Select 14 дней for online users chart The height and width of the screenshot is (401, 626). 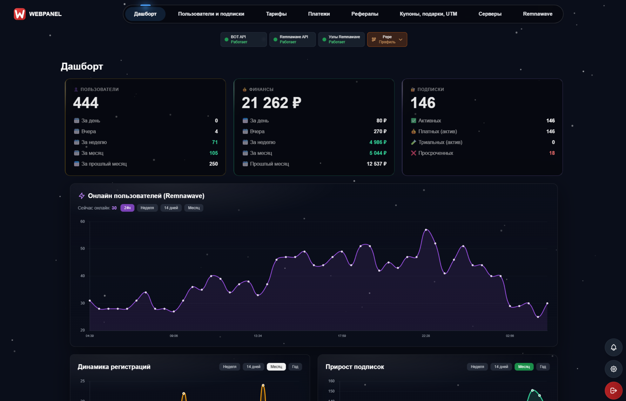pos(171,208)
